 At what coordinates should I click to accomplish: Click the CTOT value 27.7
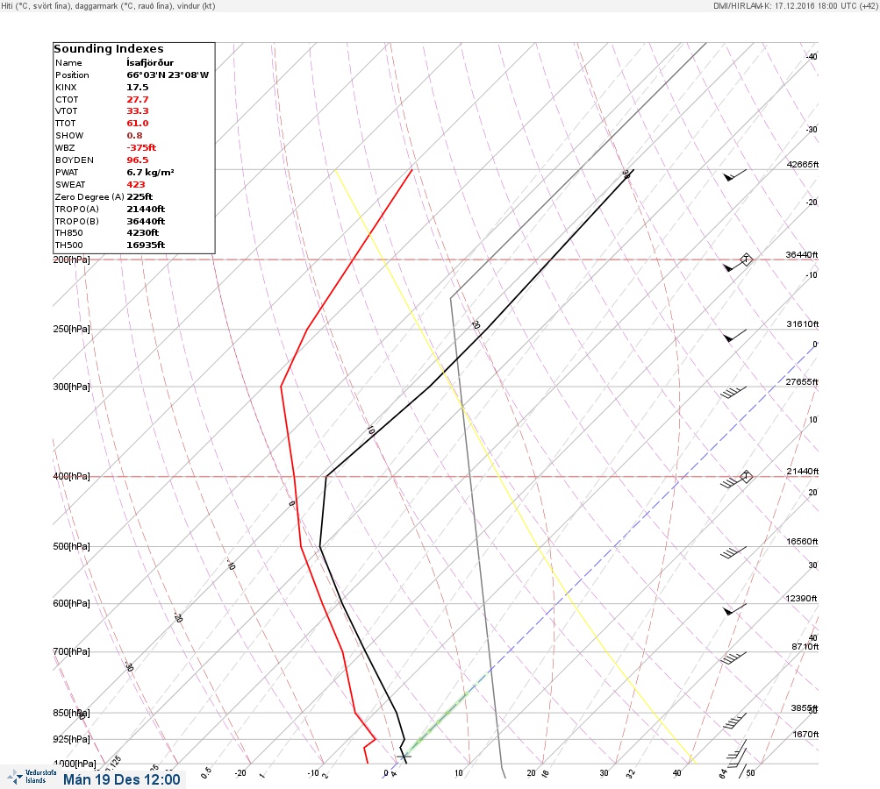[137, 99]
